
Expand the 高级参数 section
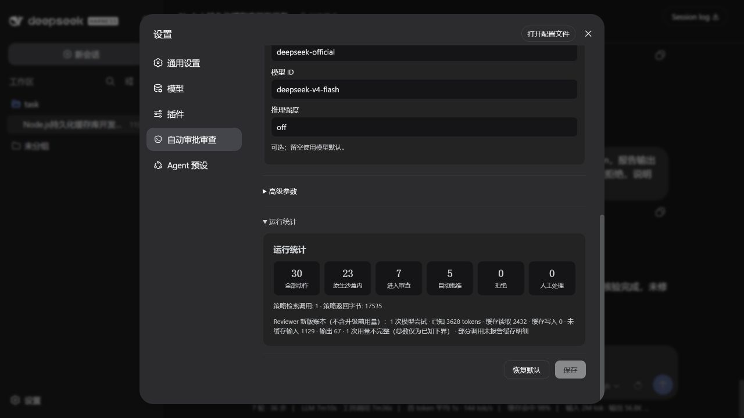(280, 191)
